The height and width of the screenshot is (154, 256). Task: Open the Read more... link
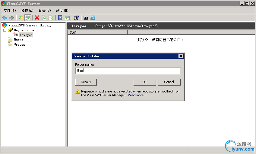pos(137,95)
